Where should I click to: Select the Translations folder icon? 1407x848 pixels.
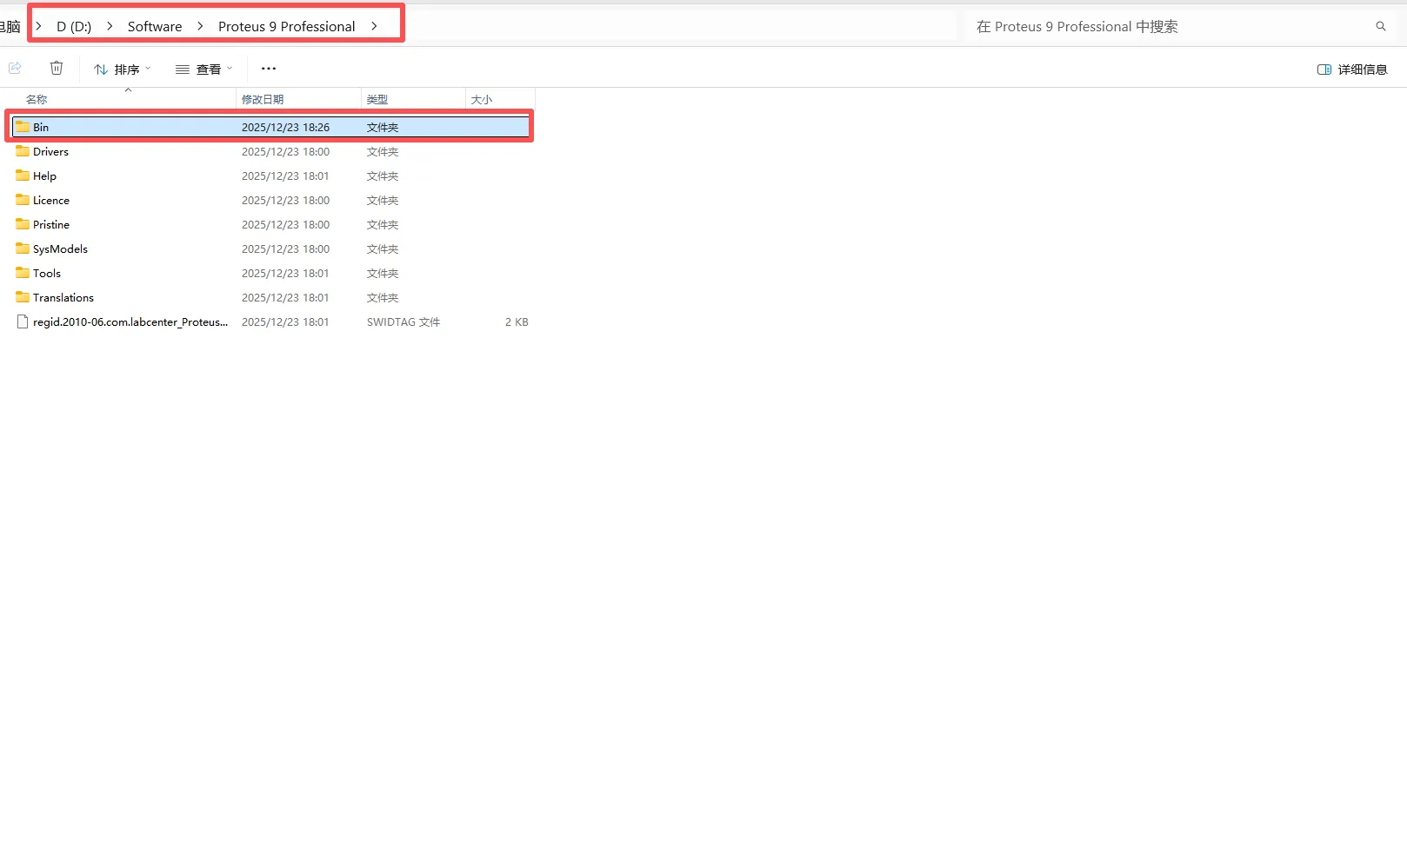[x=23, y=297]
